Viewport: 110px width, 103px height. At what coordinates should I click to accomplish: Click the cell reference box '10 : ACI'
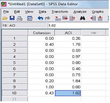[24, 25]
